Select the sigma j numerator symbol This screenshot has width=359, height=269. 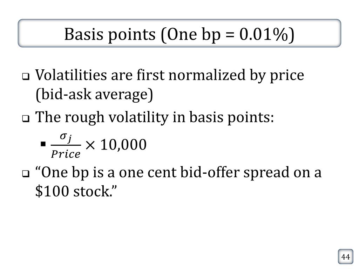point(66,138)
